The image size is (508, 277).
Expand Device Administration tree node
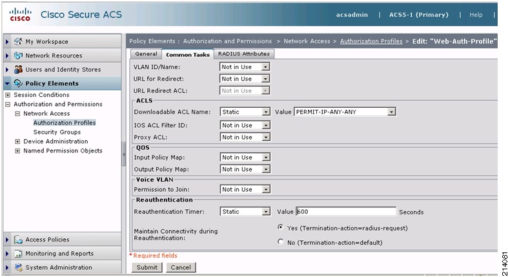click(17, 141)
